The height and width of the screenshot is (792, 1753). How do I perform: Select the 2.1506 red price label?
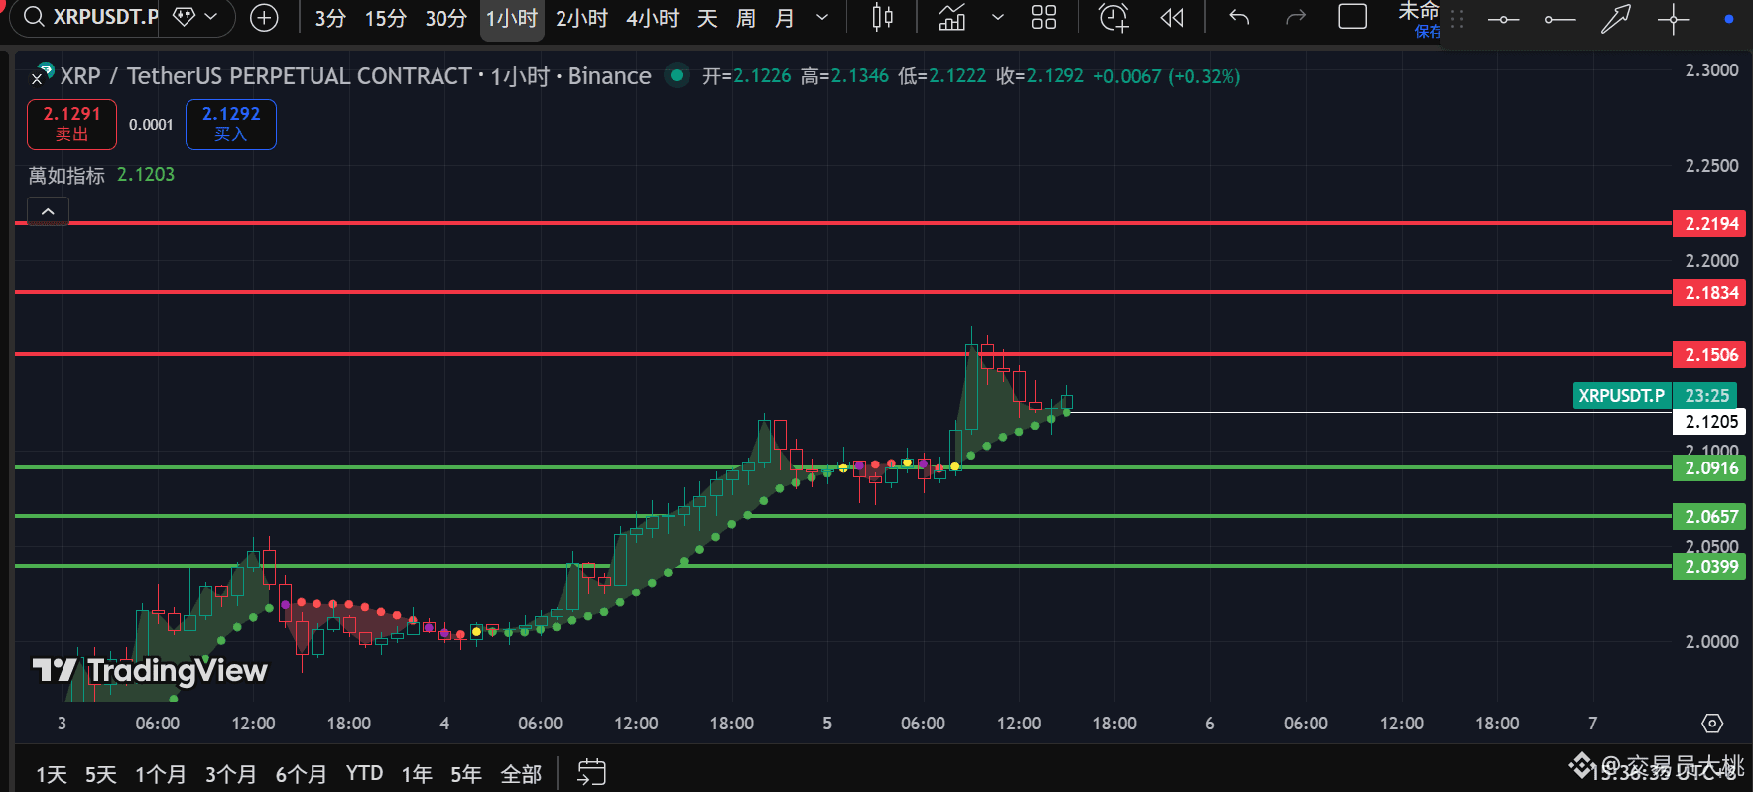[1709, 355]
